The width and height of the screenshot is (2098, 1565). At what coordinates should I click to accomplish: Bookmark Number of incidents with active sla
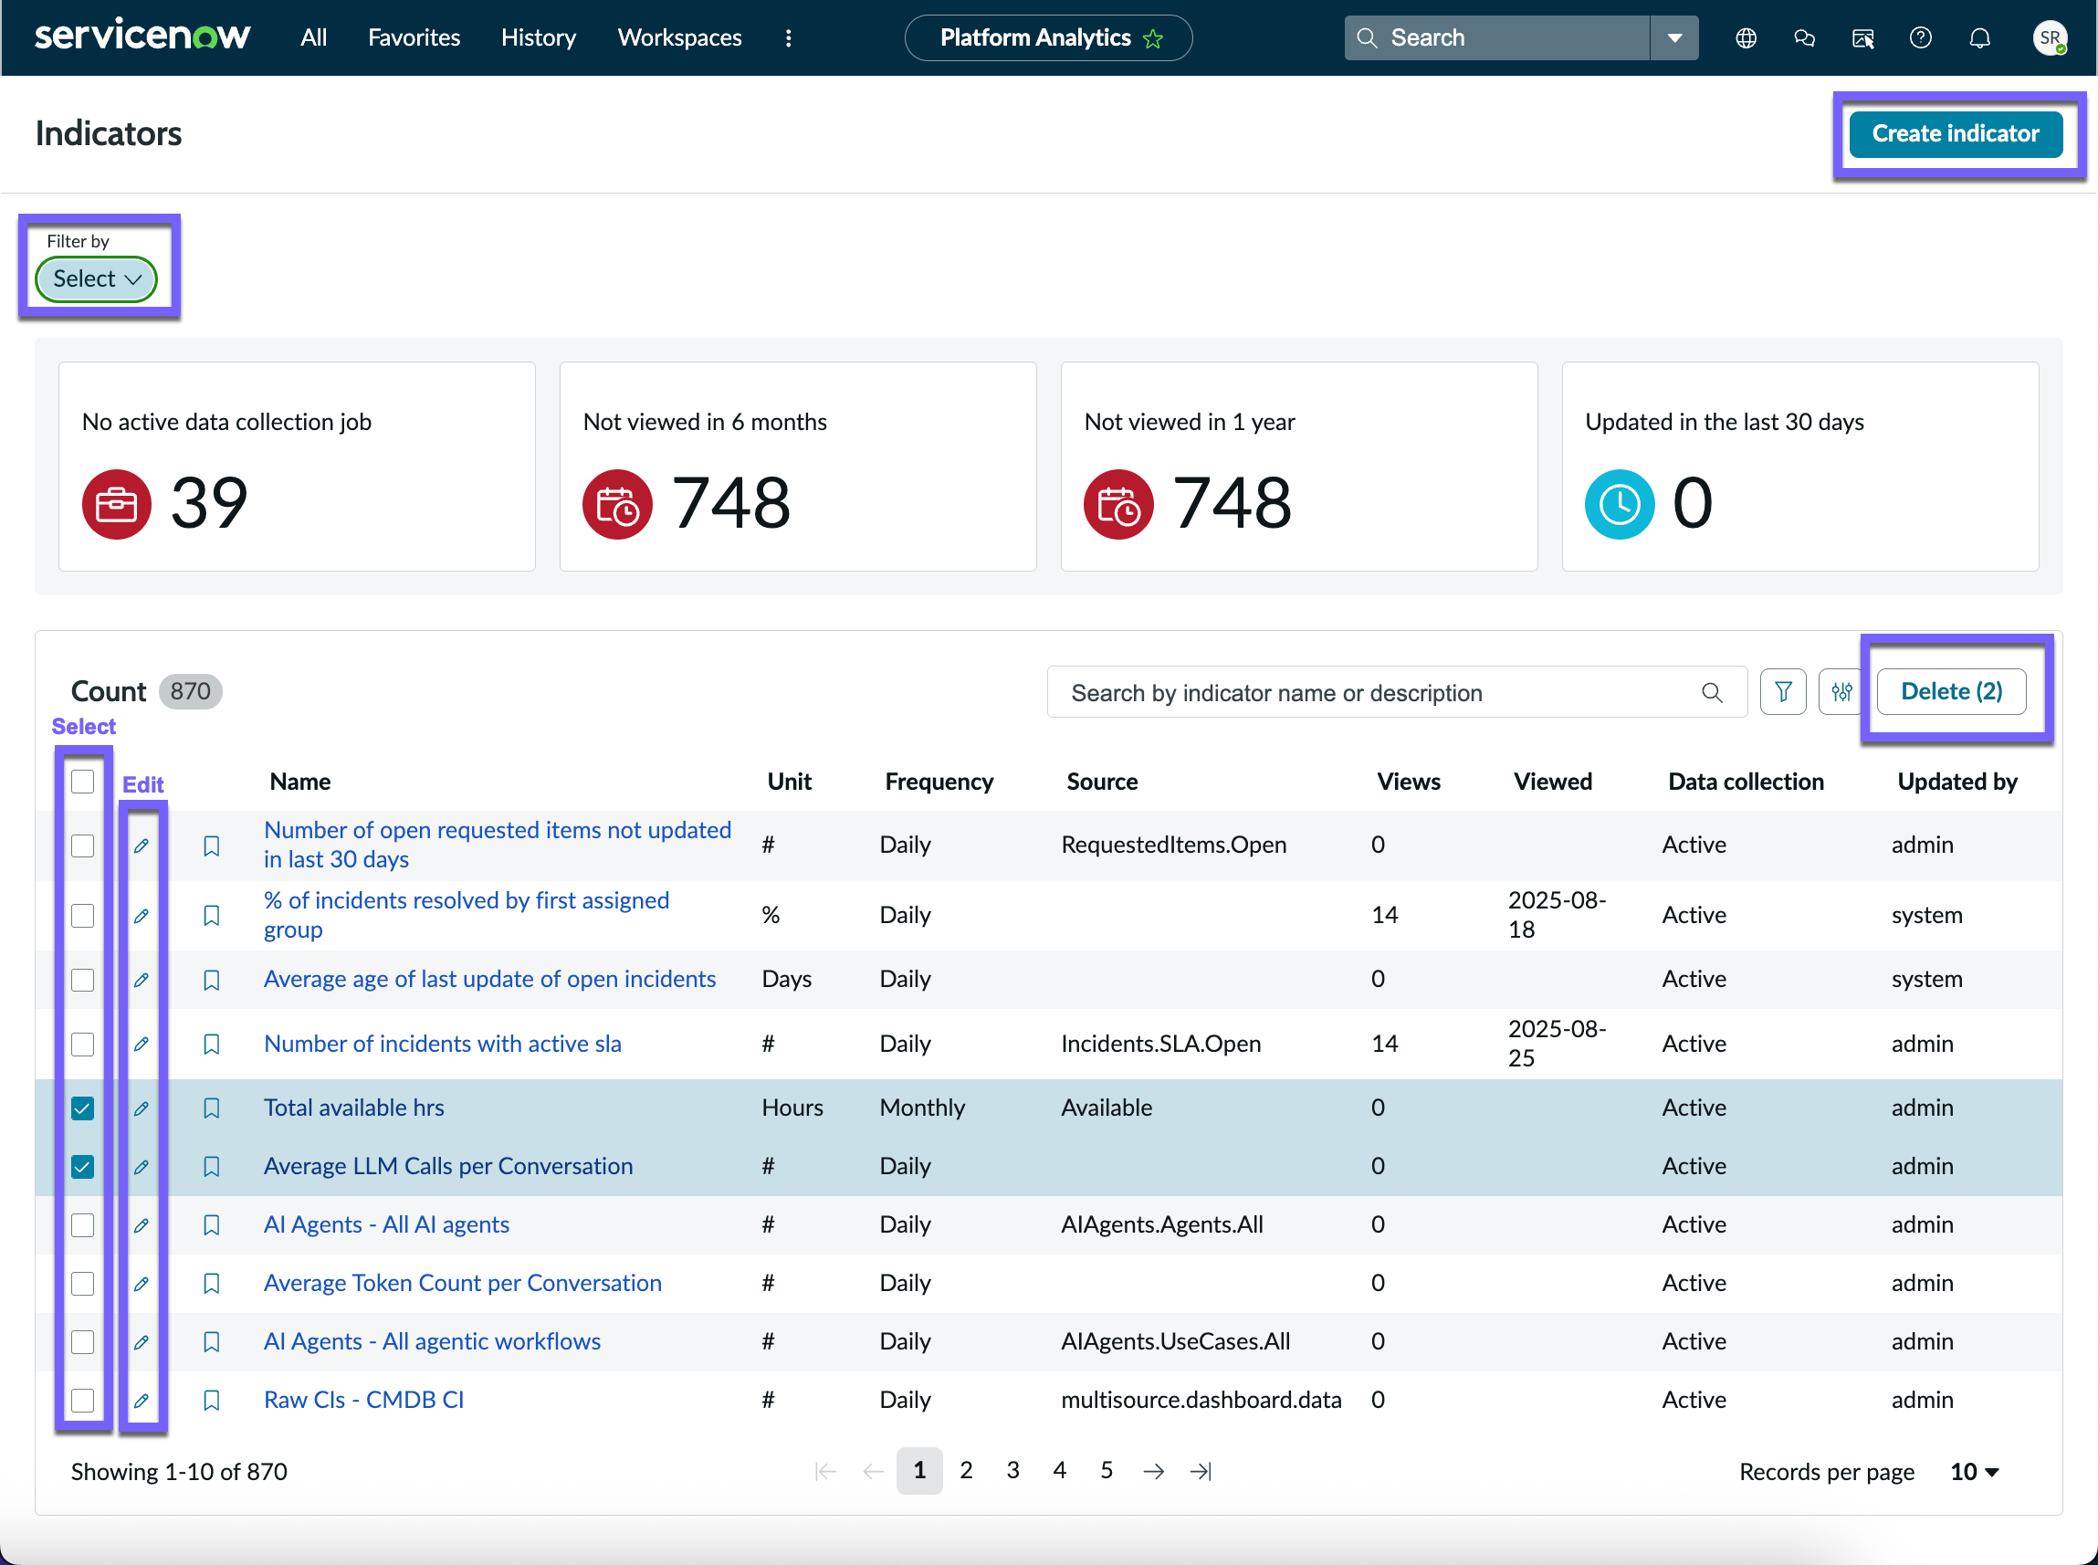coord(211,1044)
